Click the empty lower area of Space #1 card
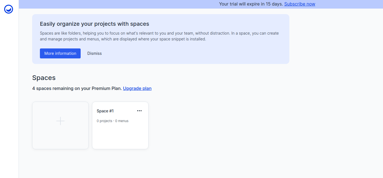This screenshot has width=383, height=178. coord(120,137)
